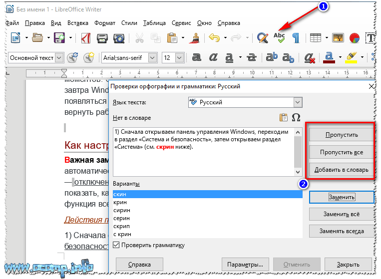The image size is (381, 279).
Task: Click the spelling check Abc toolbar icon
Action: [x=279, y=38]
